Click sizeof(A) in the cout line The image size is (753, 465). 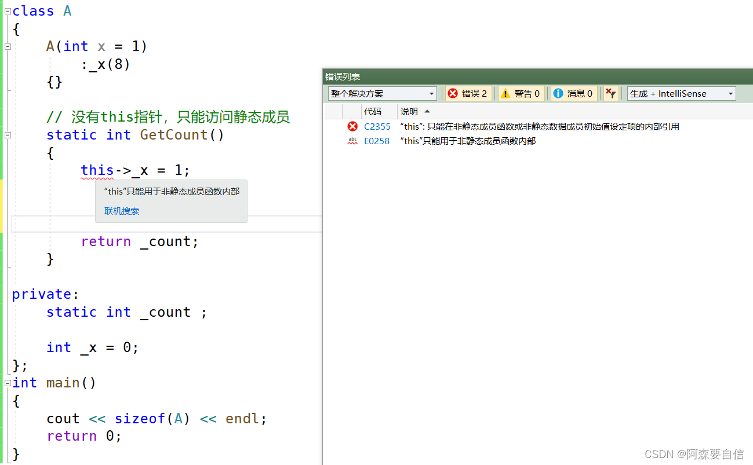tap(152, 419)
